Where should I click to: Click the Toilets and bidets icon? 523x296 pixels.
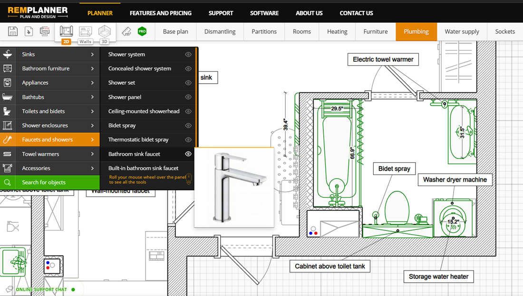[x=7, y=111]
